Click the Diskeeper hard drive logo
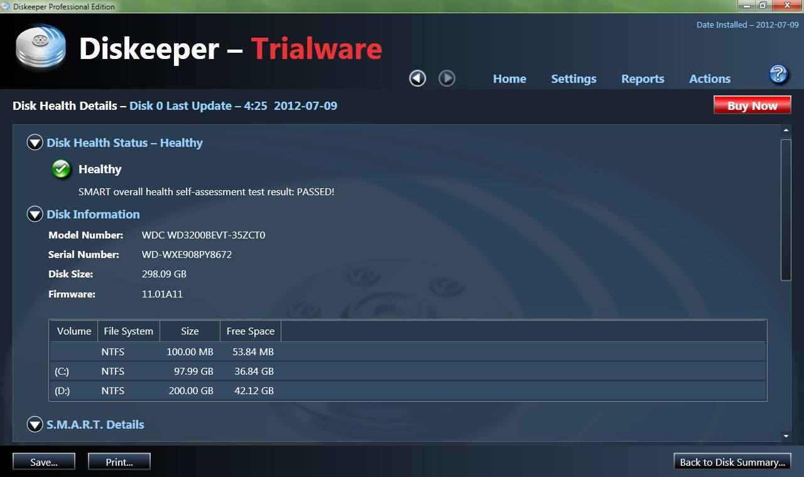The width and height of the screenshot is (804, 477). [41, 48]
